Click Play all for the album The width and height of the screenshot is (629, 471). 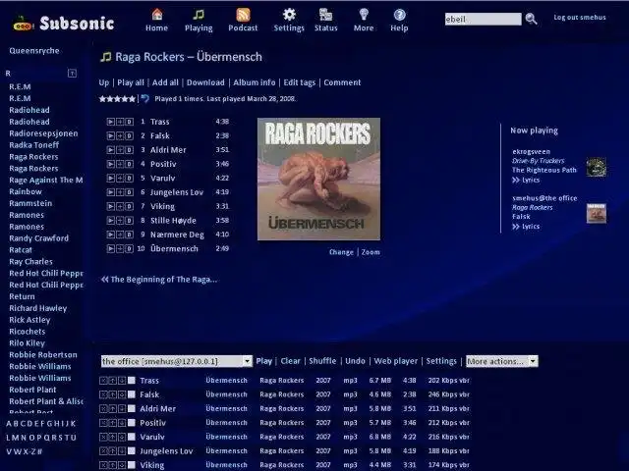(131, 82)
